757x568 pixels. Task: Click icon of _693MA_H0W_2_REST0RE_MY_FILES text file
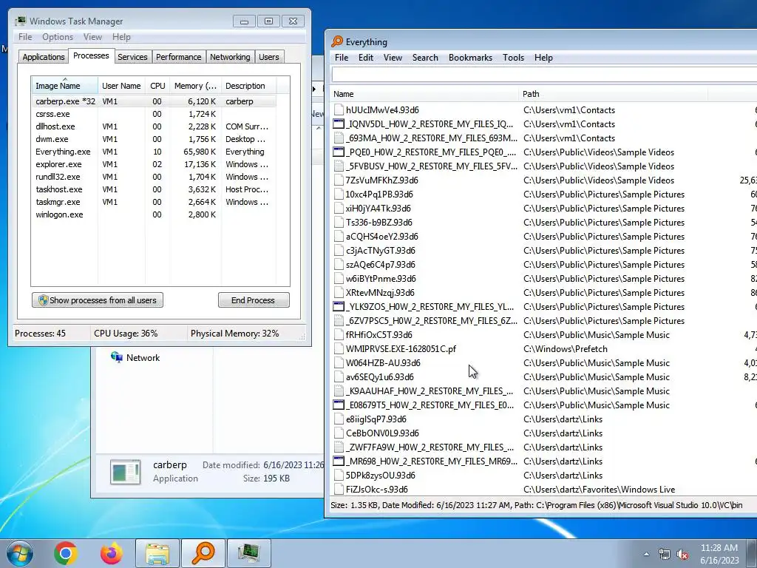pos(339,138)
